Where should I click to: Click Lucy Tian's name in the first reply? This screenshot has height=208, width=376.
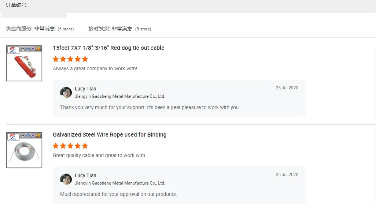(x=85, y=89)
